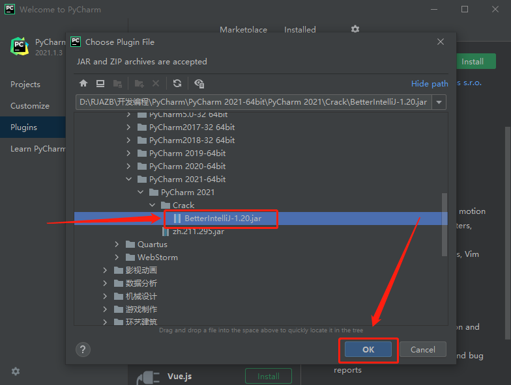This screenshot has height=385, width=511.
Task: Expand the PyCharm2017-32 64bit folder
Action: pyautogui.click(x=128, y=127)
